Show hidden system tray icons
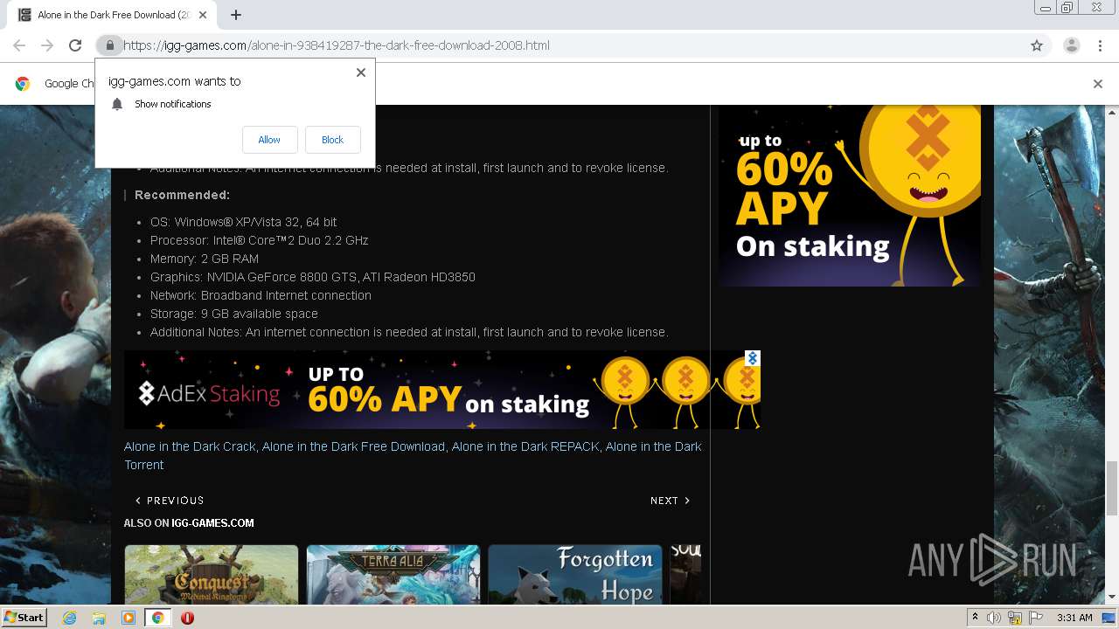The image size is (1119, 629). pos(975,617)
